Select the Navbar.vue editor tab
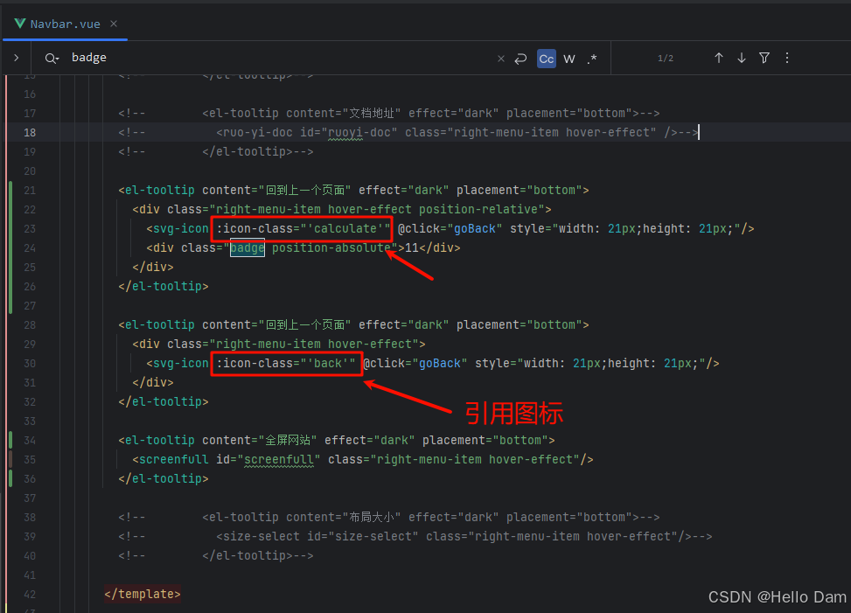This screenshot has height=613, width=851. (65, 24)
